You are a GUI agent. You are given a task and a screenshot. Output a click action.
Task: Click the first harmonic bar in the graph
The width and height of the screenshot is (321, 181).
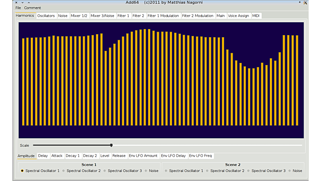pyautogui.click(x=23, y=81)
